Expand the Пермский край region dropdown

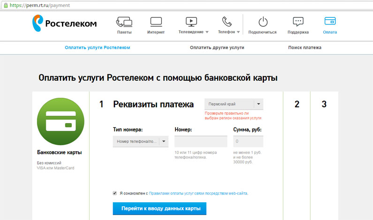(x=259, y=104)
